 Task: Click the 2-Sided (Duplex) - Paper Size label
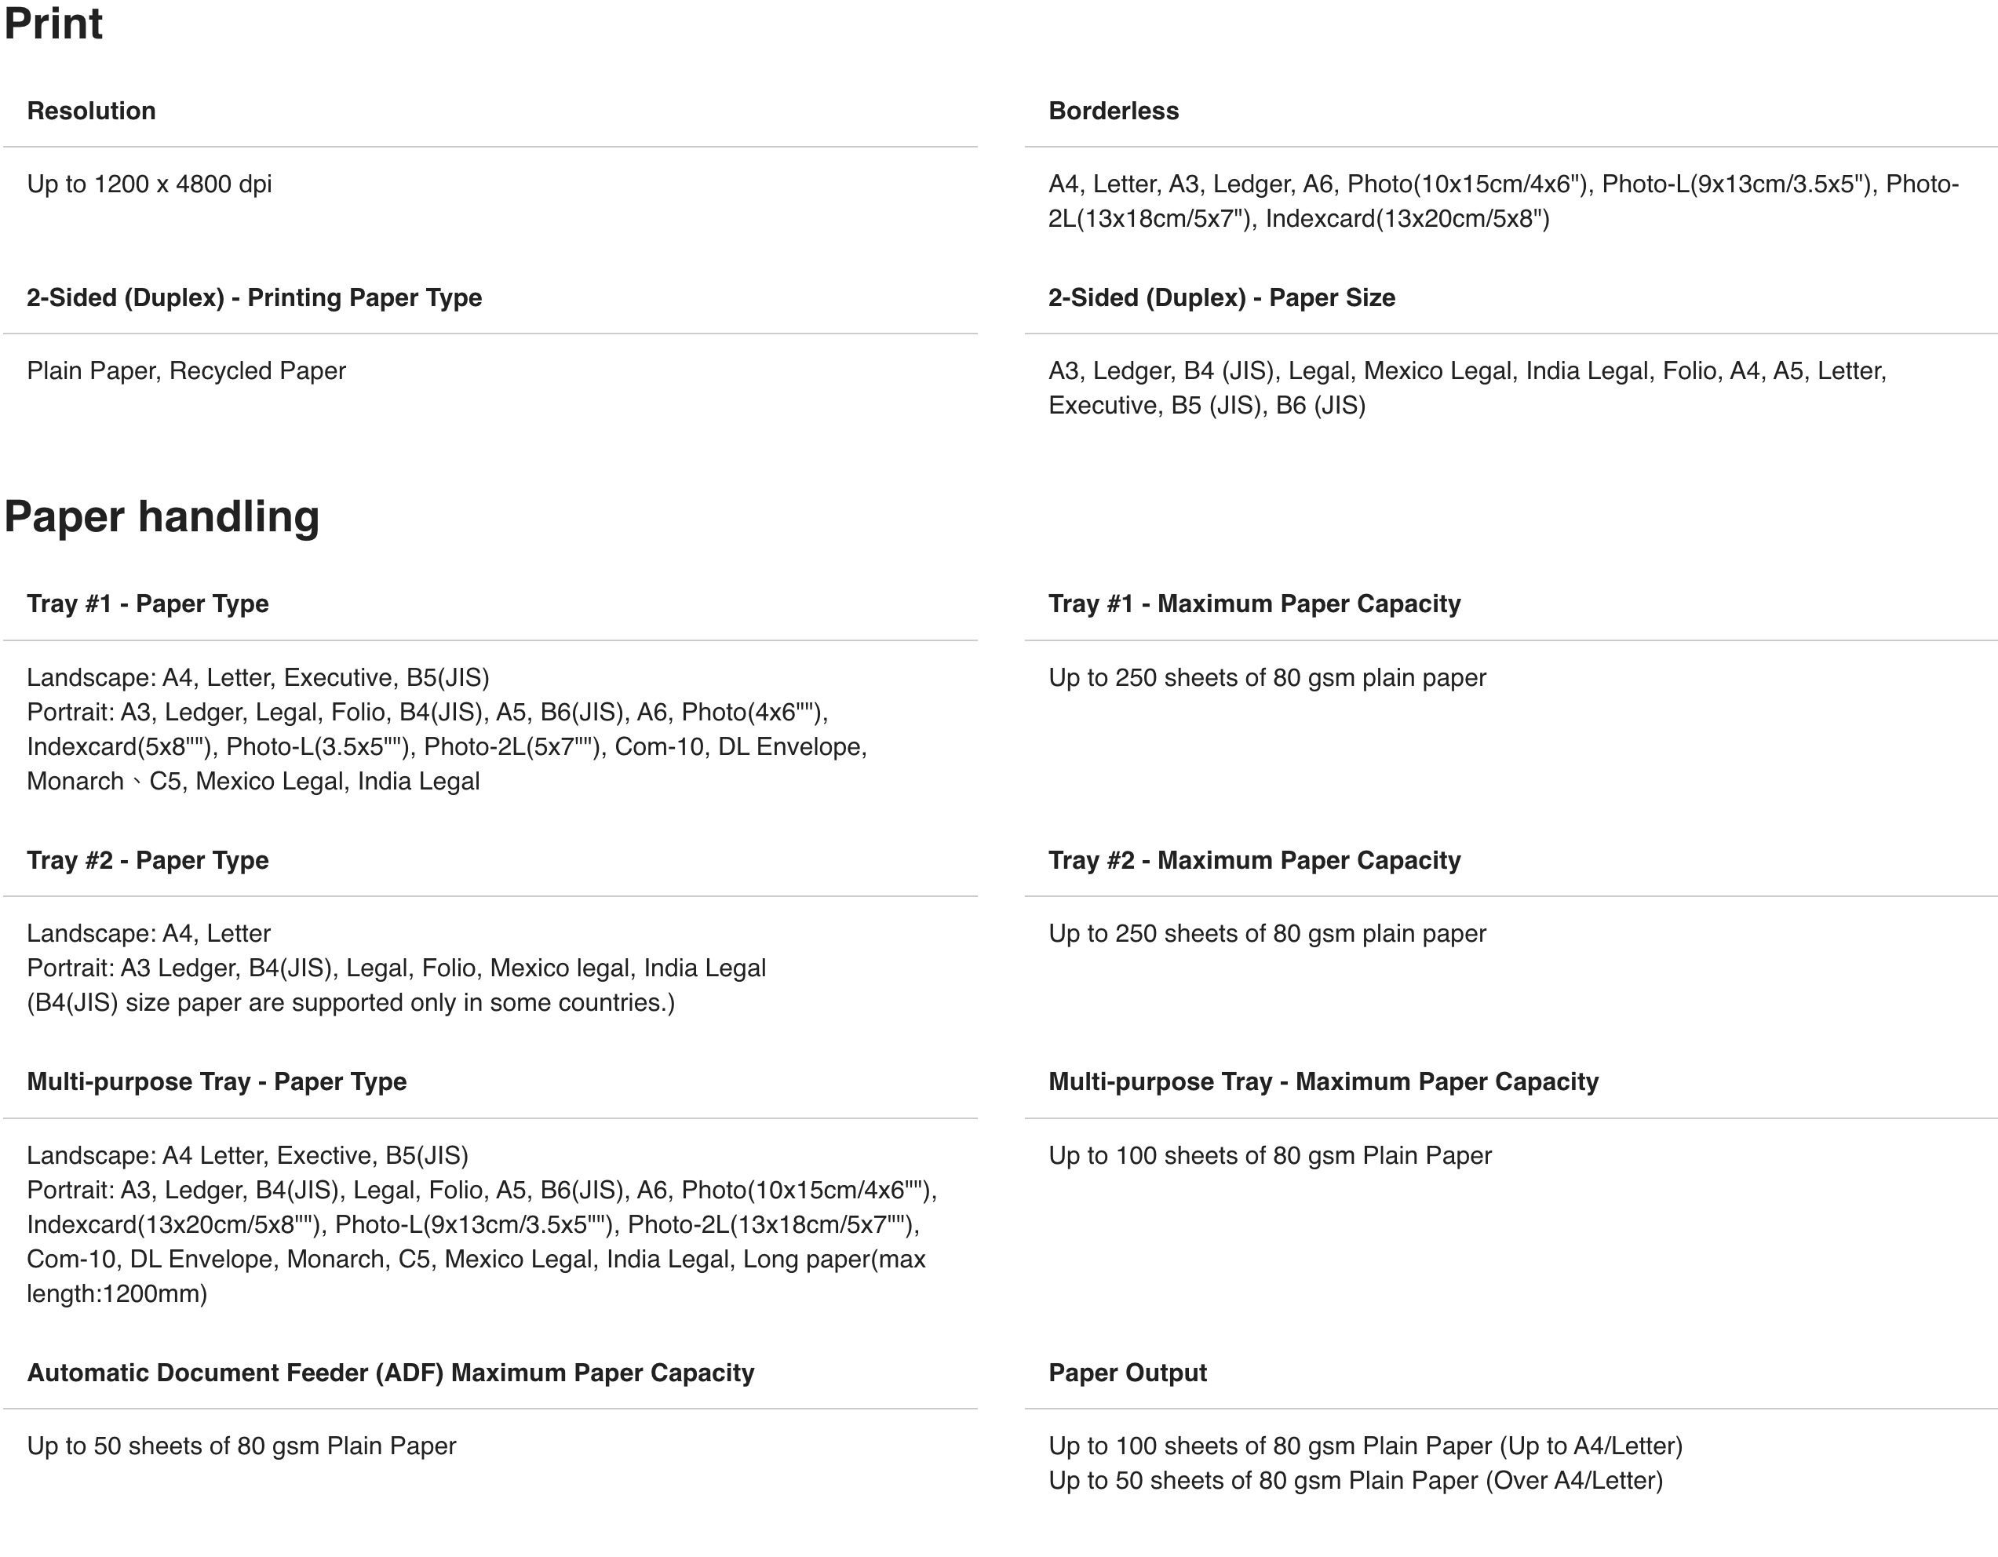point(1221,297)
